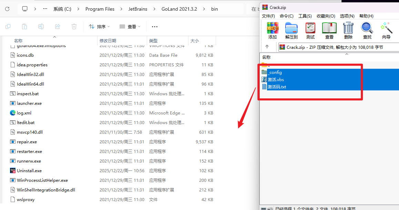Select the 激活.vbs script file icon
The height and width of the screenshot is (210, 399).
(264, 79)
